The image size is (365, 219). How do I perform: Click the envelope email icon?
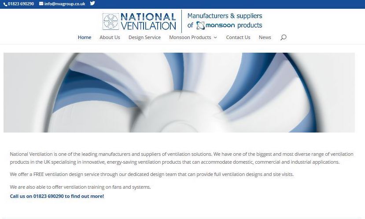coord(41,4)
